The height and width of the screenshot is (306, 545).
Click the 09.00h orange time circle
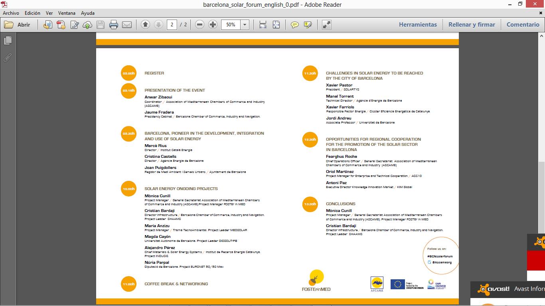click(128, 73)
